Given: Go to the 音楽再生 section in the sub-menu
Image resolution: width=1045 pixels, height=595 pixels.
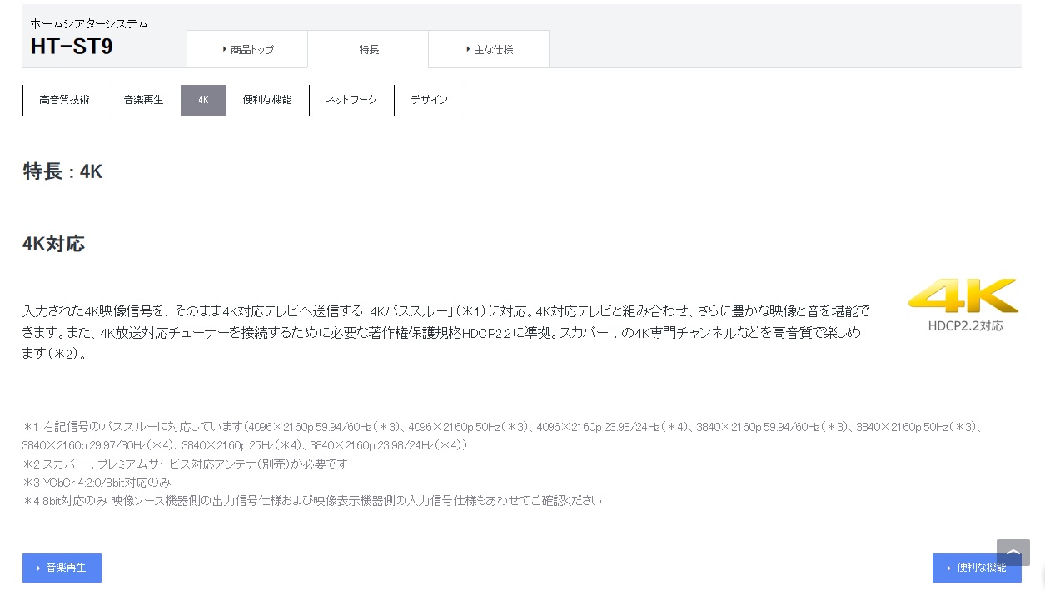Looking at the screenshot, I should (x=143, y=100).
